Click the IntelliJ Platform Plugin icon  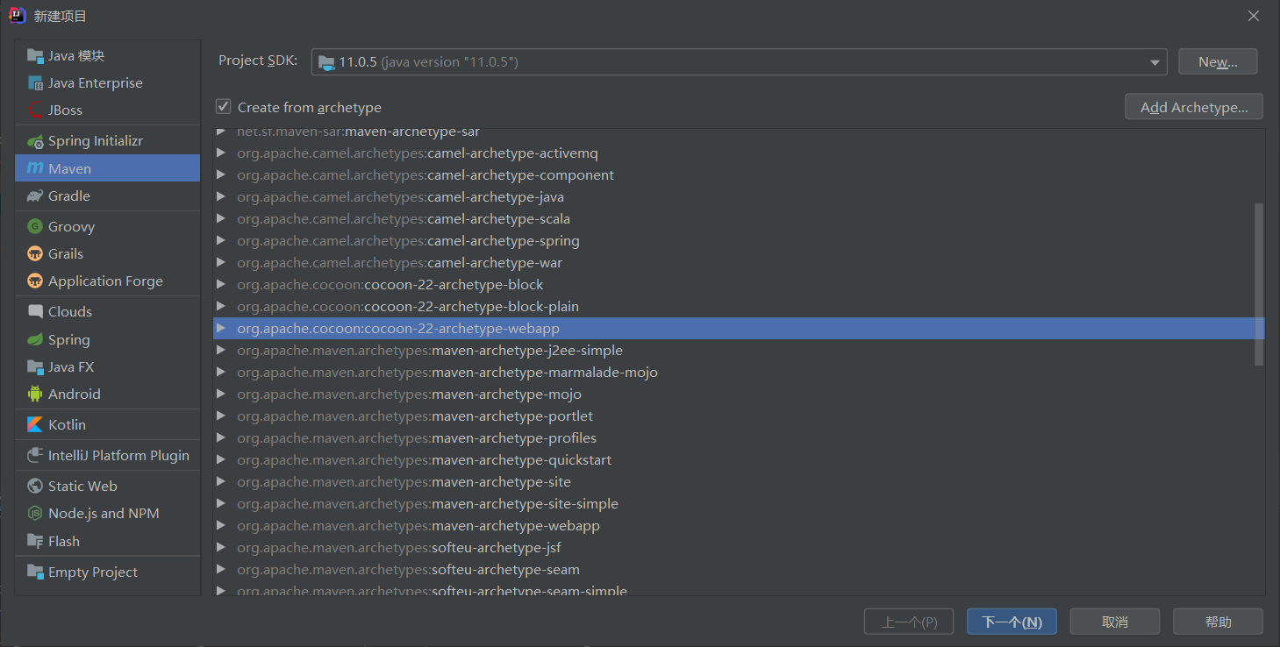click(35, 456)
